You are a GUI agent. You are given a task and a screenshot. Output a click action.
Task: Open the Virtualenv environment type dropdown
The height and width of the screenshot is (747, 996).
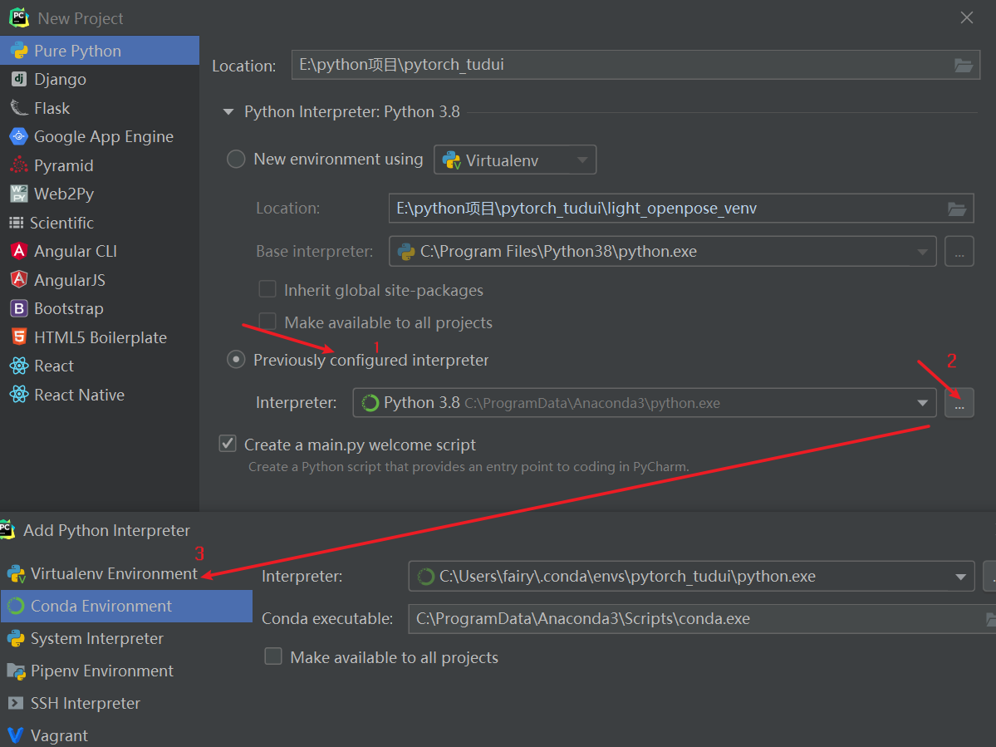pyautogui.click(x=515, y=160)
